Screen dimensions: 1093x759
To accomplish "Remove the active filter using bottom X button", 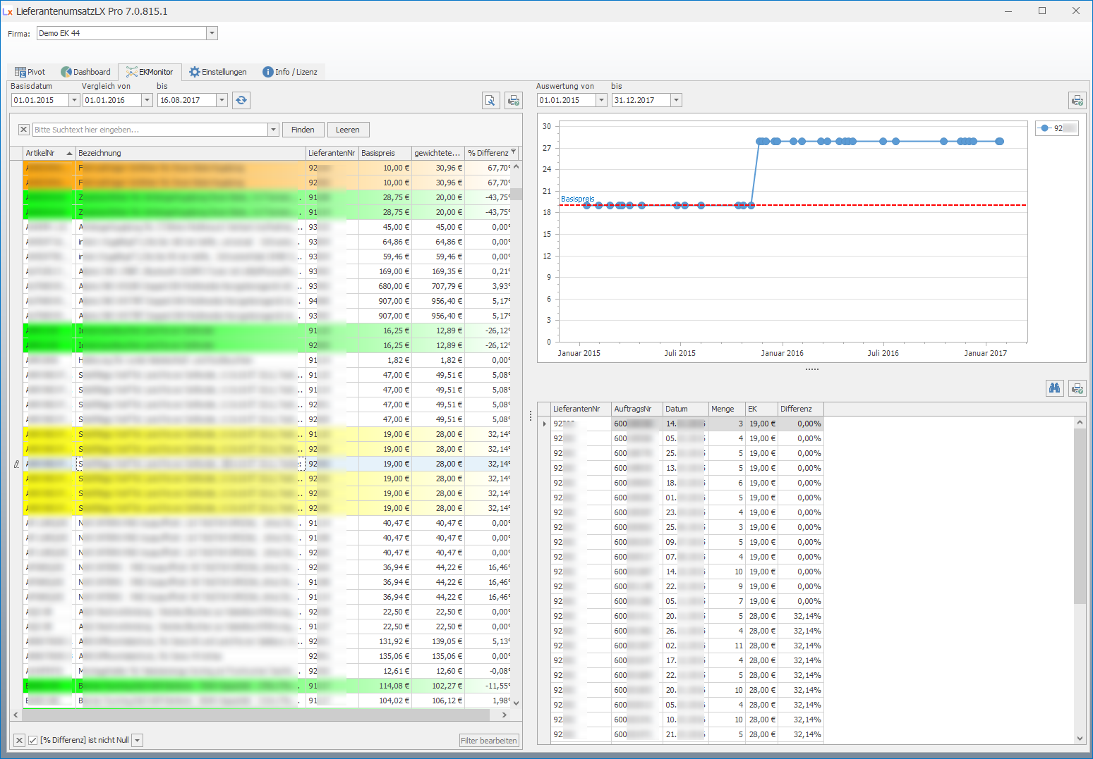I will pos(19,740).
